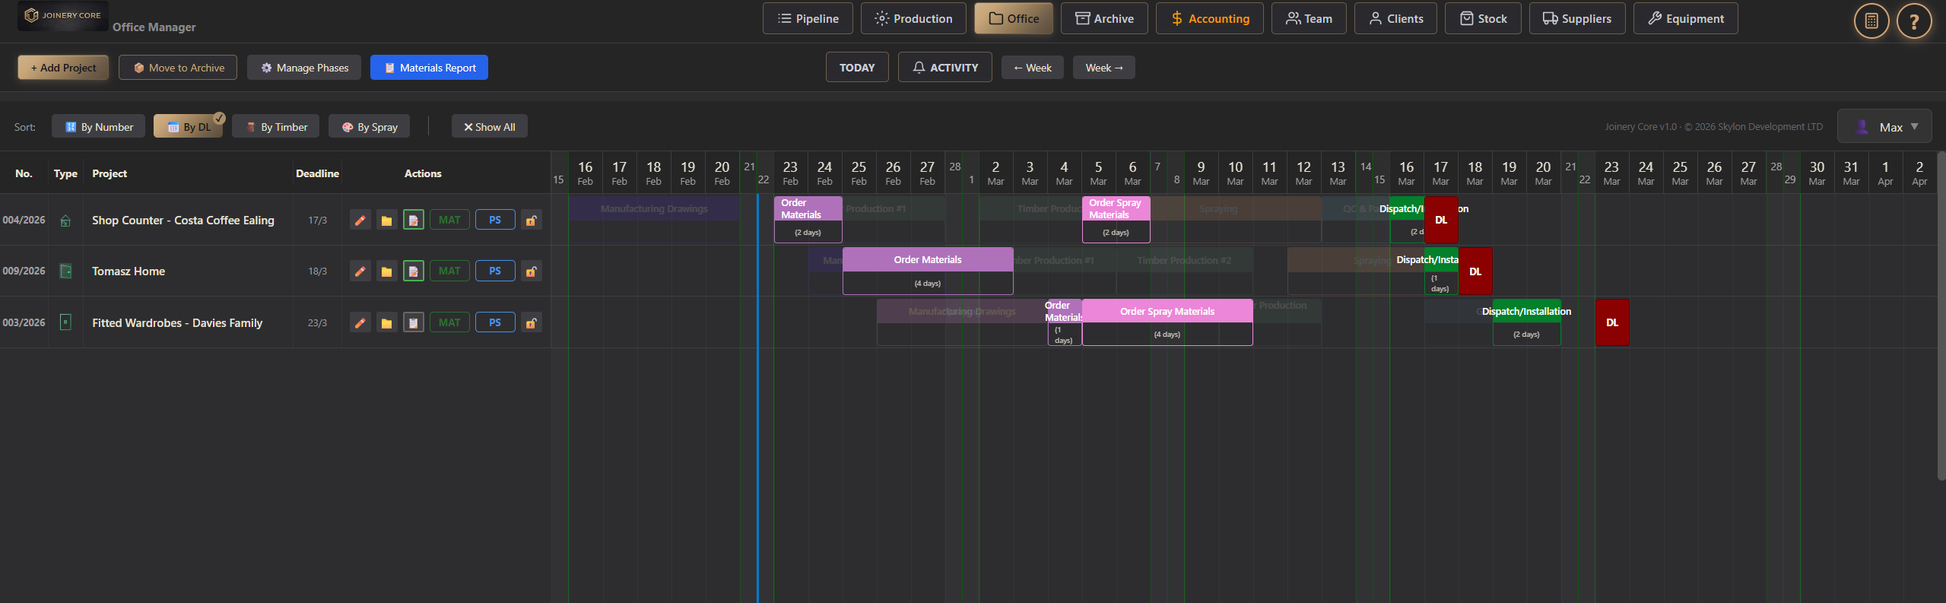Image resolution: width=1946 pixels, height=603 pixels.
Task: Go to the Accounting tab
Action: pos(1210,19)
